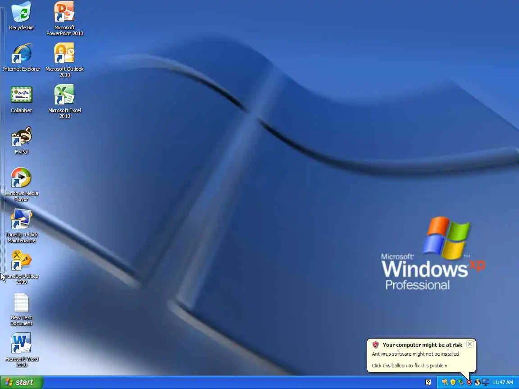Open the Recycle Bin desktop icon
Viewport: 519px width, 389px height.
point(22,16)
